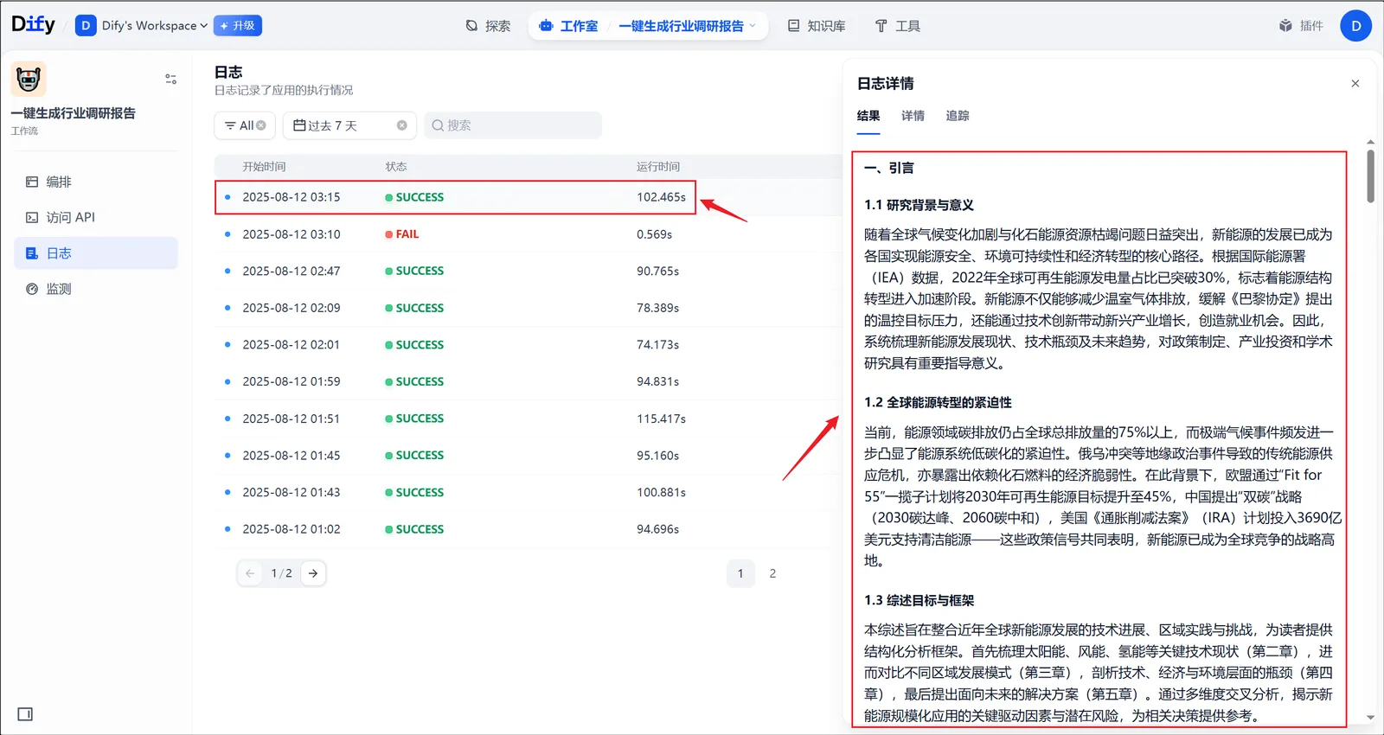Image resolution: width=1384 pixels, height=735 pixels.
Task: Open Dify's Workspace dropdown
Action: (x=142, y=26)
